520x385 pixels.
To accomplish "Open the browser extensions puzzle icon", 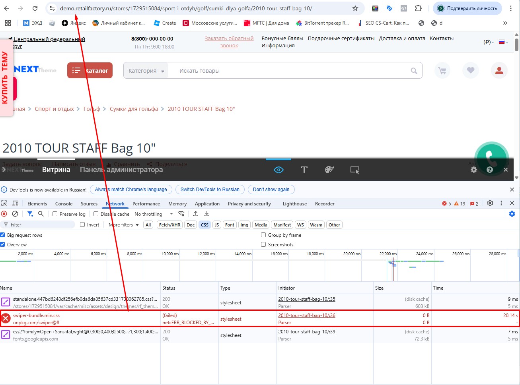I will [418, 8].
